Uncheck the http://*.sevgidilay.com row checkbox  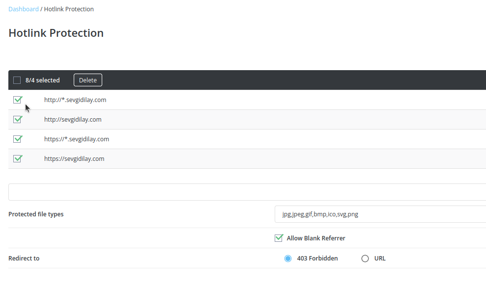tap(18, 100)
